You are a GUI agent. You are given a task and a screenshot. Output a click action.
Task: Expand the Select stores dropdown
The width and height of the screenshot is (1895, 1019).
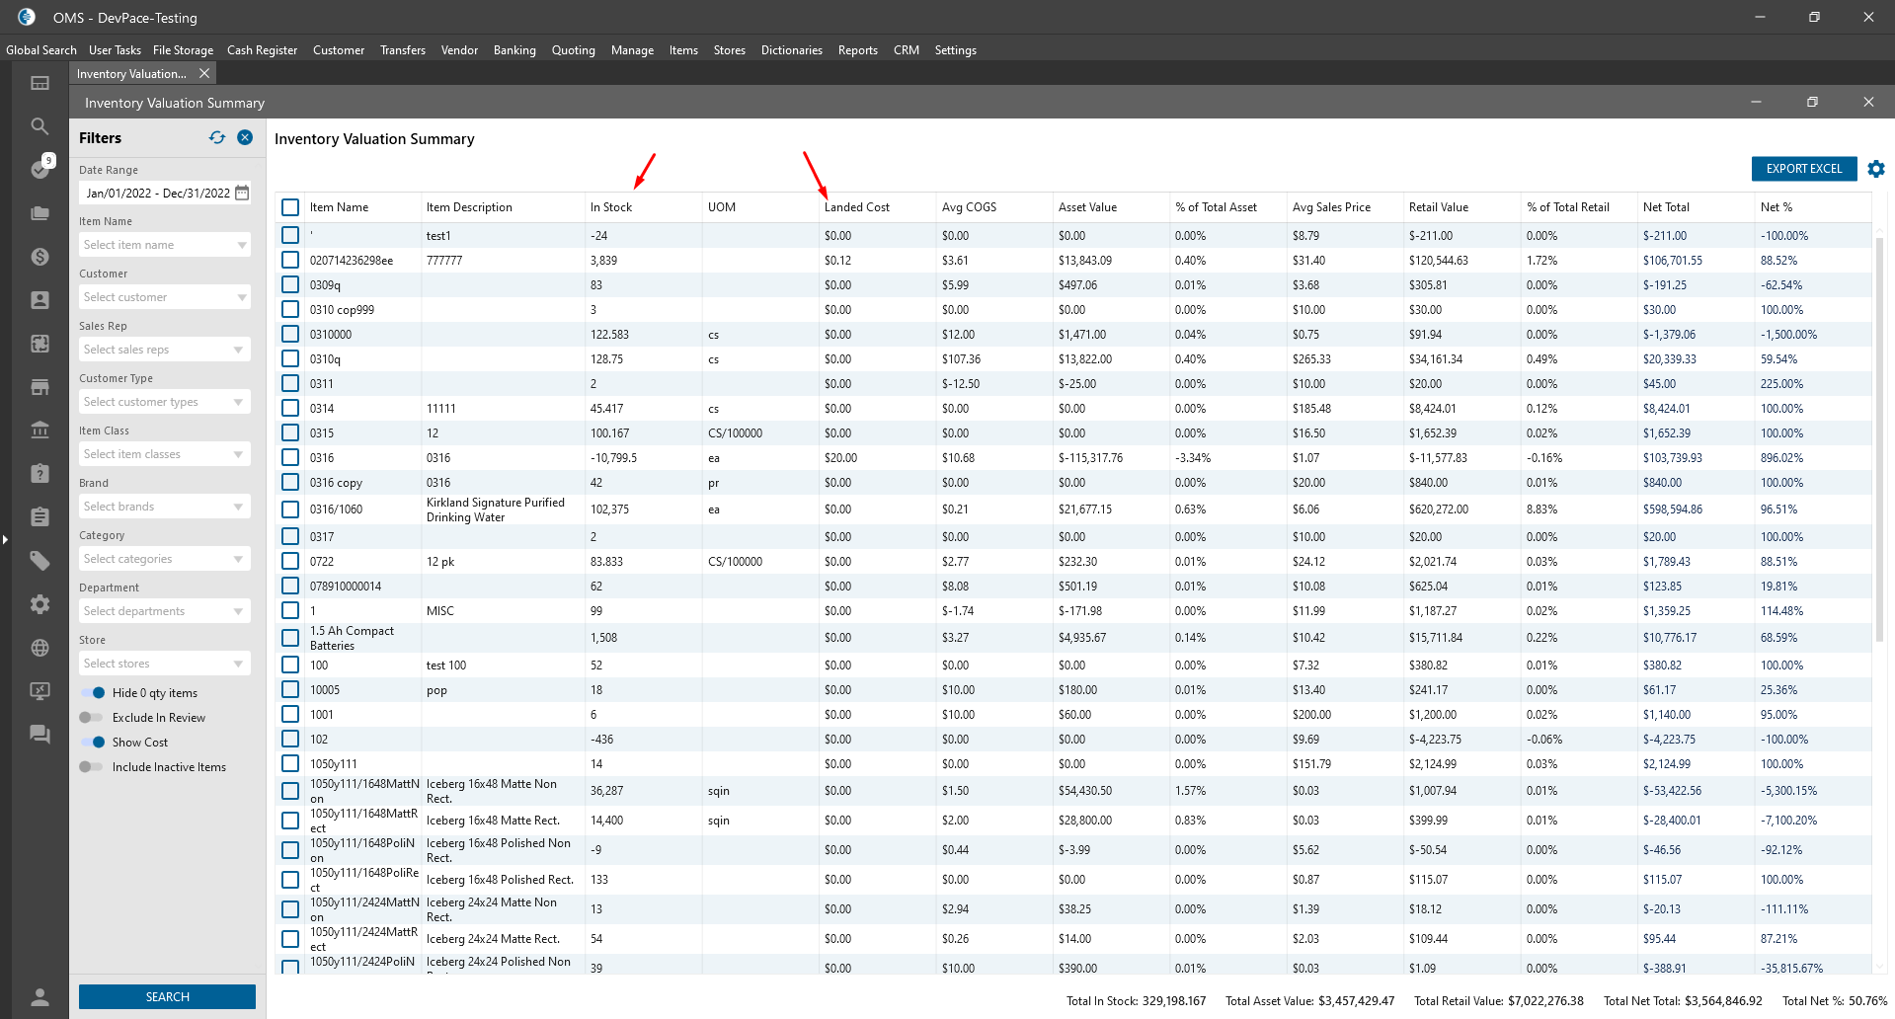(164, 664)
